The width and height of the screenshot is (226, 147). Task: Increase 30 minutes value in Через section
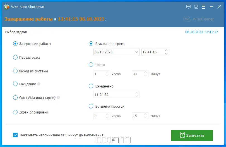pos(145,72)
